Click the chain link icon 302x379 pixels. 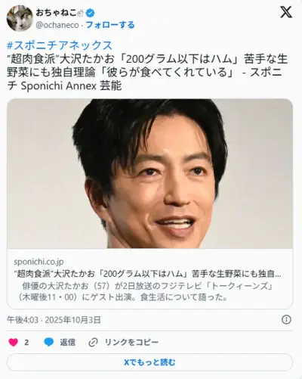(x=93, y=342)
